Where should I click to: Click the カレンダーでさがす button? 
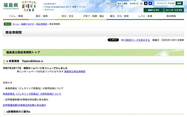[x=174, y=10]
